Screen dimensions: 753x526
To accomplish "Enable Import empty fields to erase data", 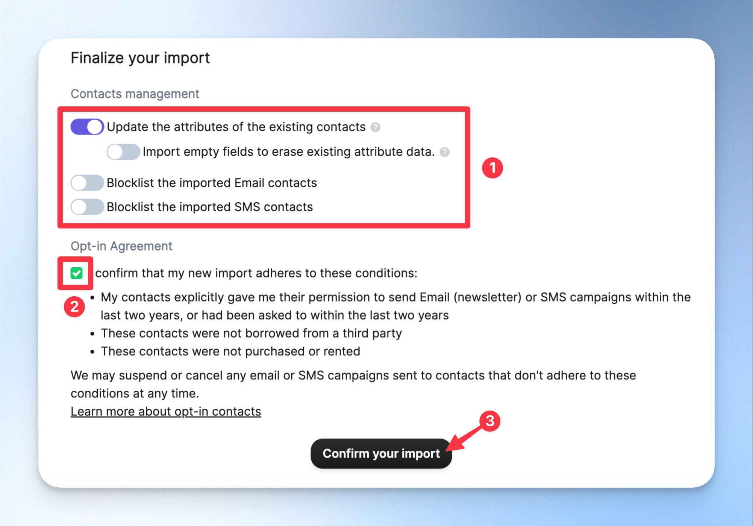I will click(x=123, y=152).
